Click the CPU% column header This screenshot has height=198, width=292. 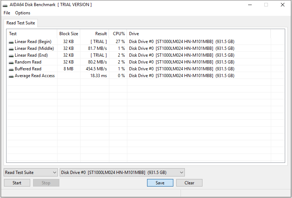(118, 34)
